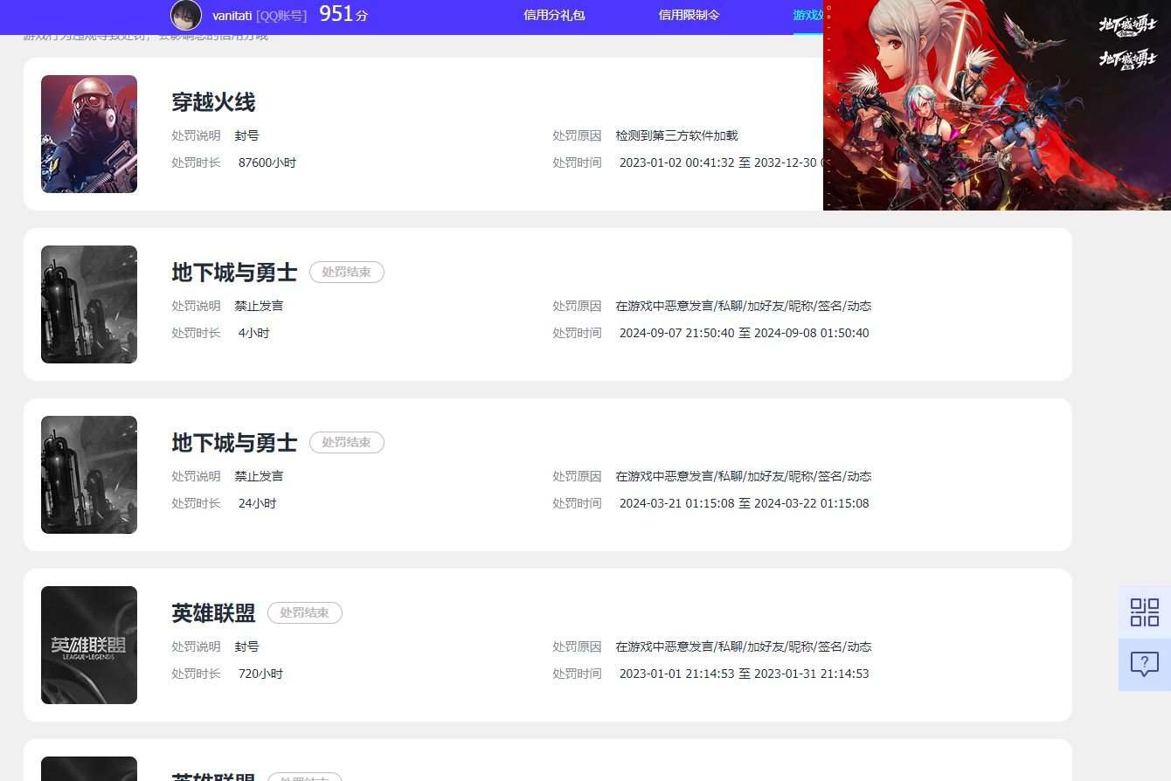Click the [QQ账号] label in the header

281,16
